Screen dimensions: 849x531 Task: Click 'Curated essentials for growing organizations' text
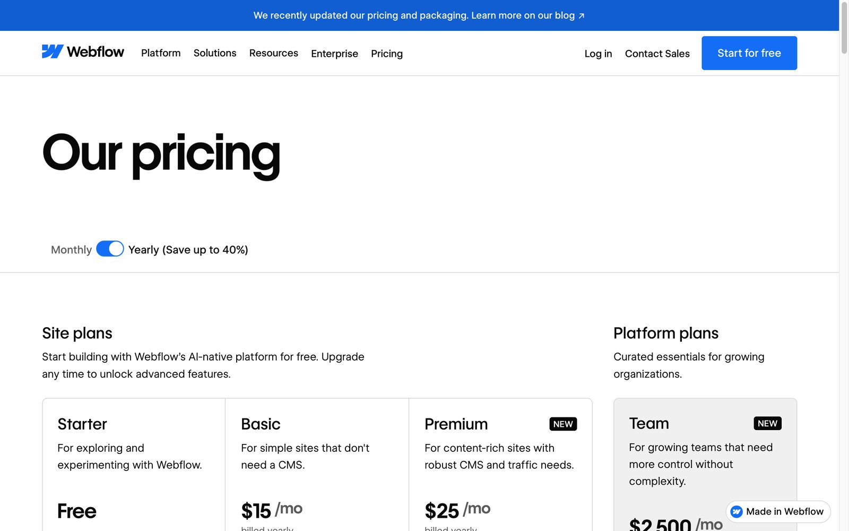click(x=689, y=365)
